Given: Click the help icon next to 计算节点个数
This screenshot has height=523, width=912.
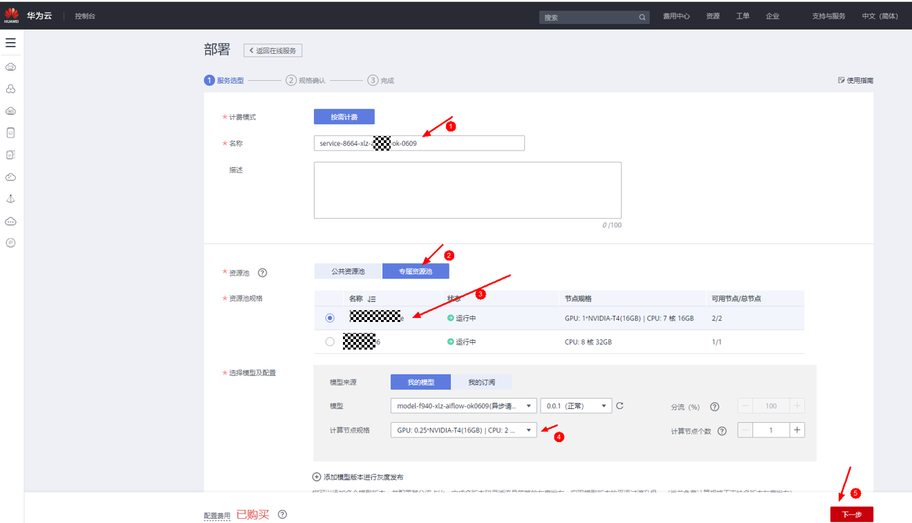Looking at the screenshot, I should click(722, 431).
